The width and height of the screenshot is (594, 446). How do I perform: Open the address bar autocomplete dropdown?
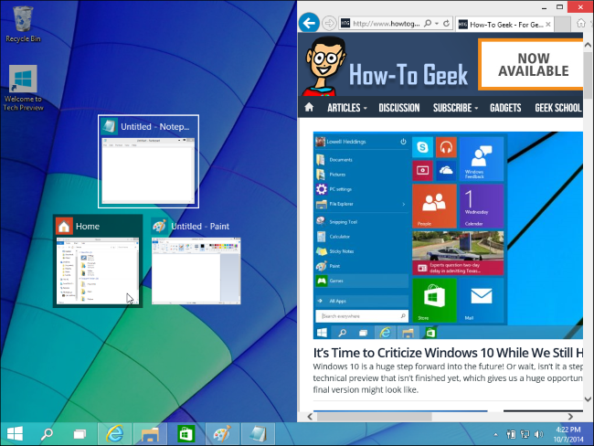pyautogui.click(x=437, y=24)
